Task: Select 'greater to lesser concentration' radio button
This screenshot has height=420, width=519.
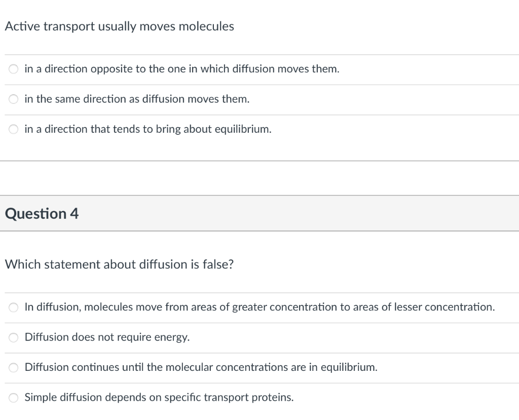Action: coord(14,308)
